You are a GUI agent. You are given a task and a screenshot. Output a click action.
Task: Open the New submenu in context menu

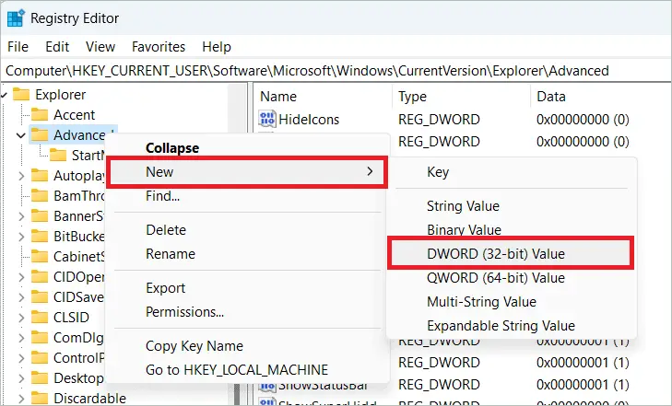pyautogui.click(x=244, y=172)
